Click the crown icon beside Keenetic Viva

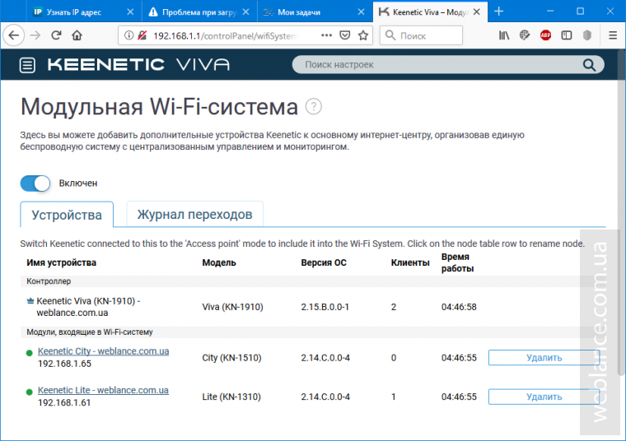[30, 301]
